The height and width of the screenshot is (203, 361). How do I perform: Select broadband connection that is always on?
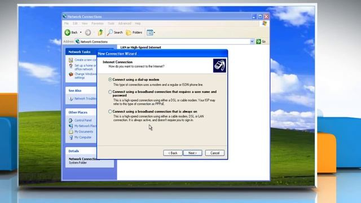click(110, 112)
